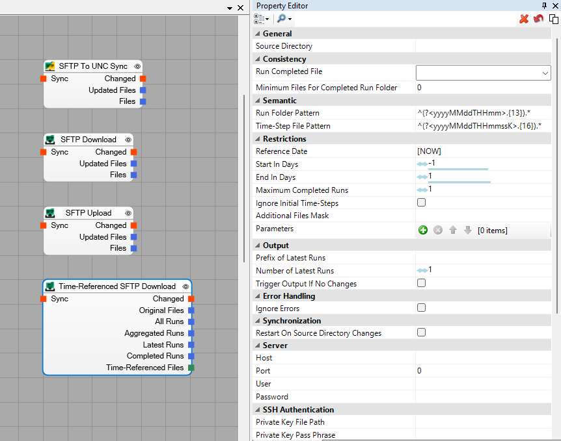
Task: Click the SFTP To UNC Sync node icon
Action: pos(50,66)
